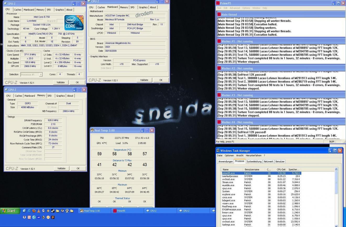Select the prime95.exe process row

click(261, 173)
